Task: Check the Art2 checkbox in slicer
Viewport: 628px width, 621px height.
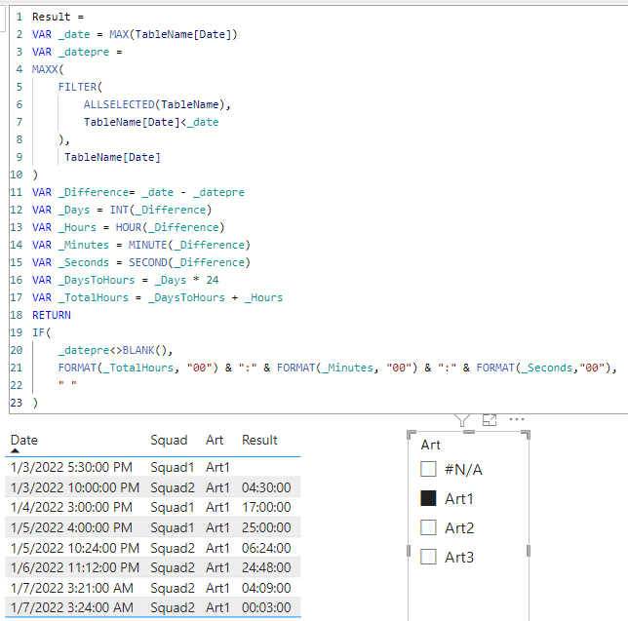Action: [x=428, y=527]
